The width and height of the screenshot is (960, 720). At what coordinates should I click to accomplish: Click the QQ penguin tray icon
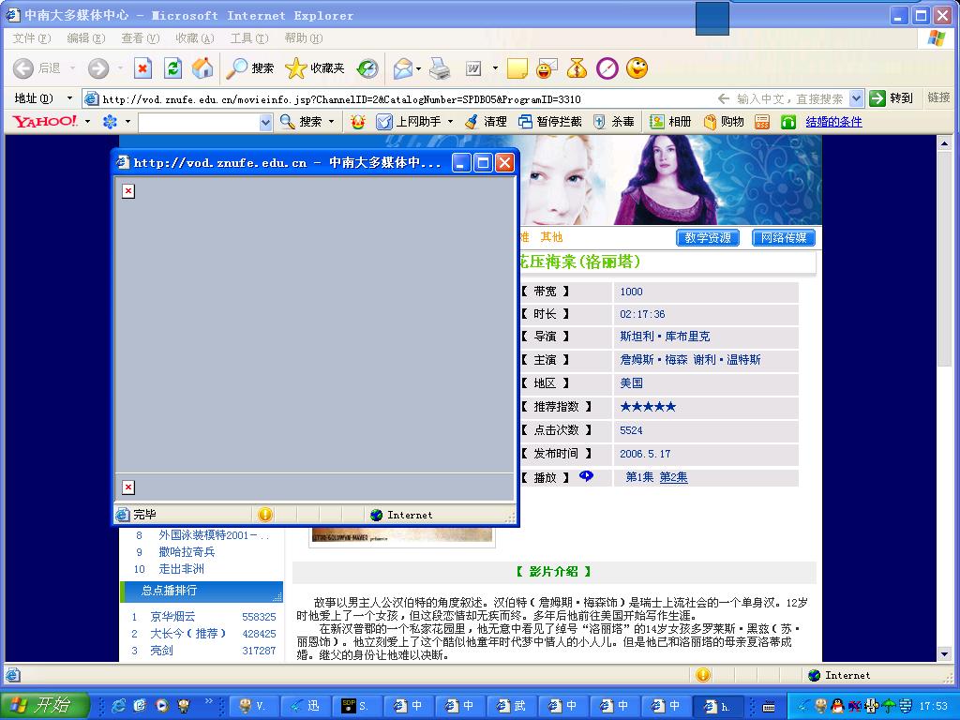pos(838,705)
